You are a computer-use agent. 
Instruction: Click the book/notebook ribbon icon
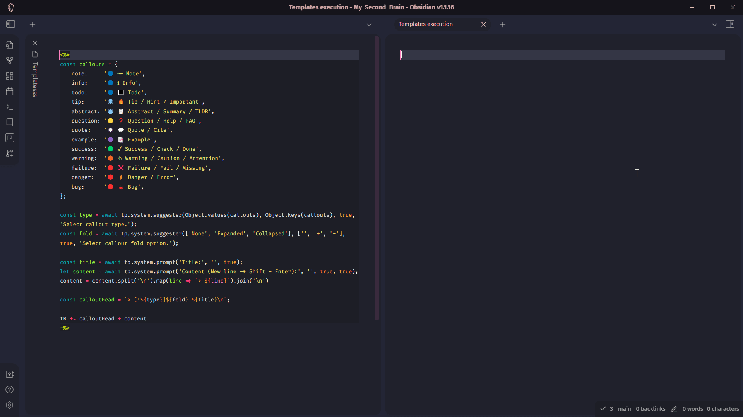point(10,123)
